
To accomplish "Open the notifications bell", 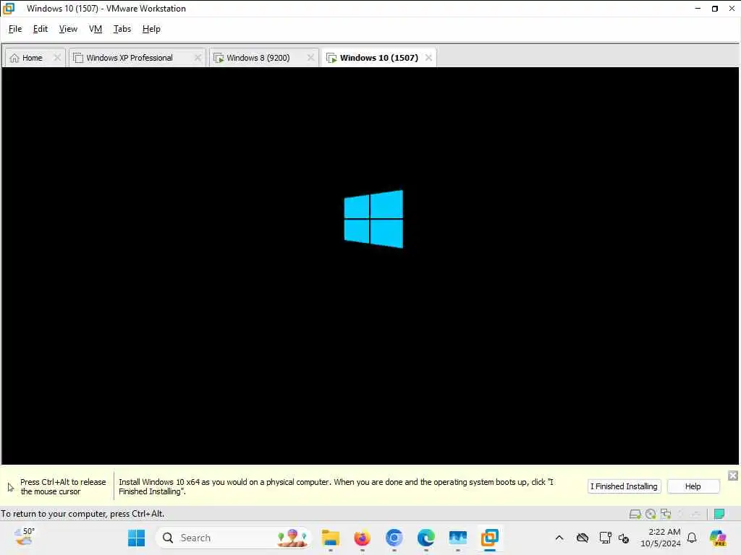I will [692, 538].
